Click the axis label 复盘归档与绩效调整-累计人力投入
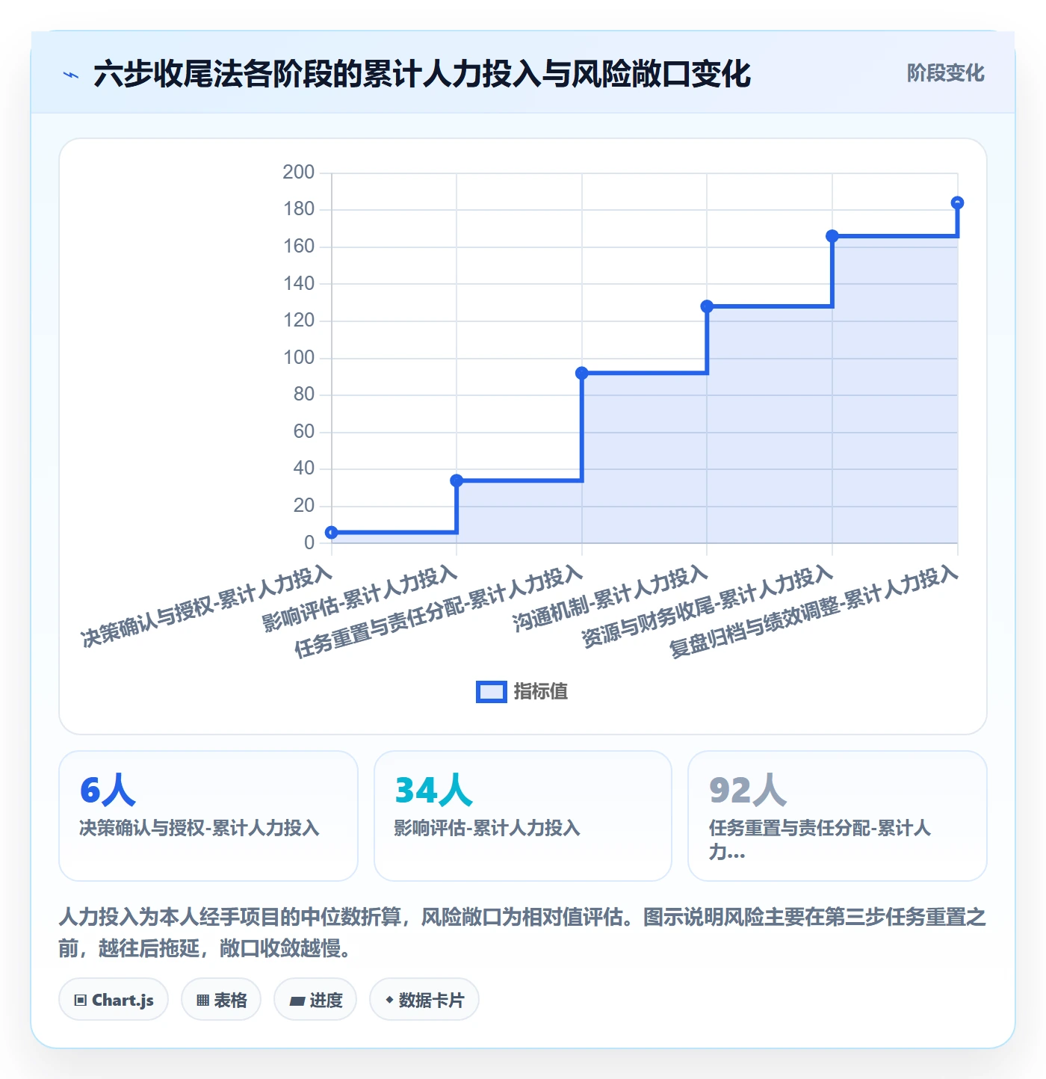Image resolution: width=1046 pixels, height=1079 pixels. point(814,611)
